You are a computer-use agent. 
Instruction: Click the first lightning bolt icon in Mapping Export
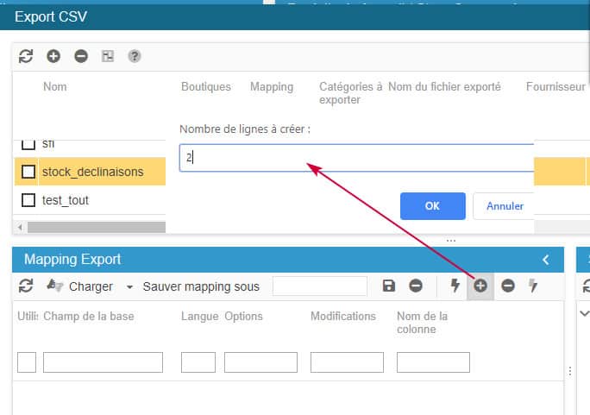click(455, 286)
